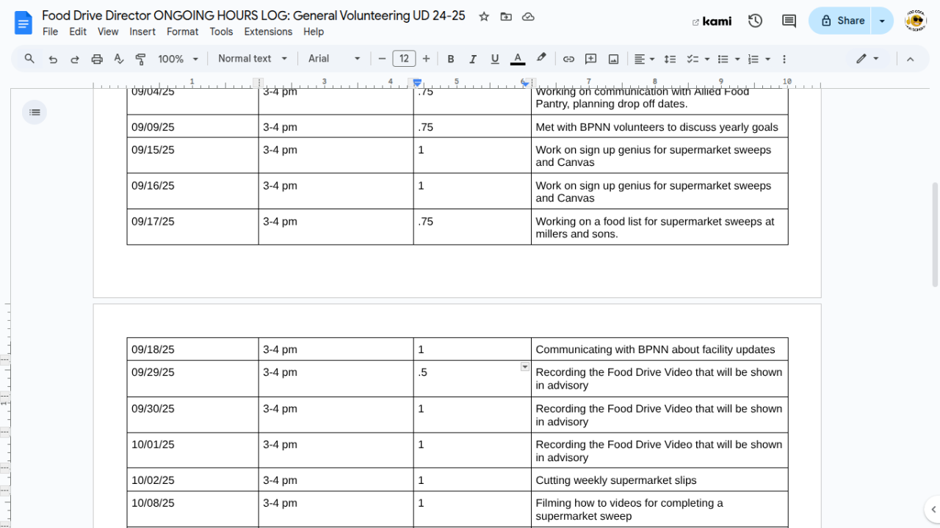
Task: Open the Google account avatar
Action: pyautogui.click(x=916, y=21)
